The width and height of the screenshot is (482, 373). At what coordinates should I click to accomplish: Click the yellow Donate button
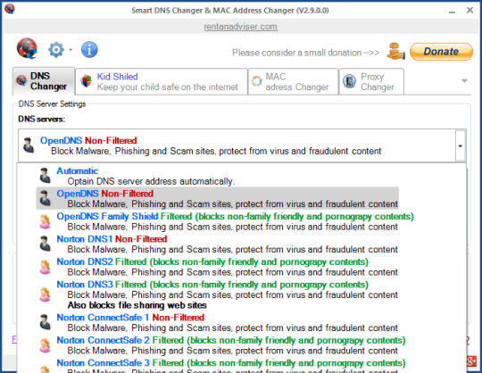click(x=441, y=52)
